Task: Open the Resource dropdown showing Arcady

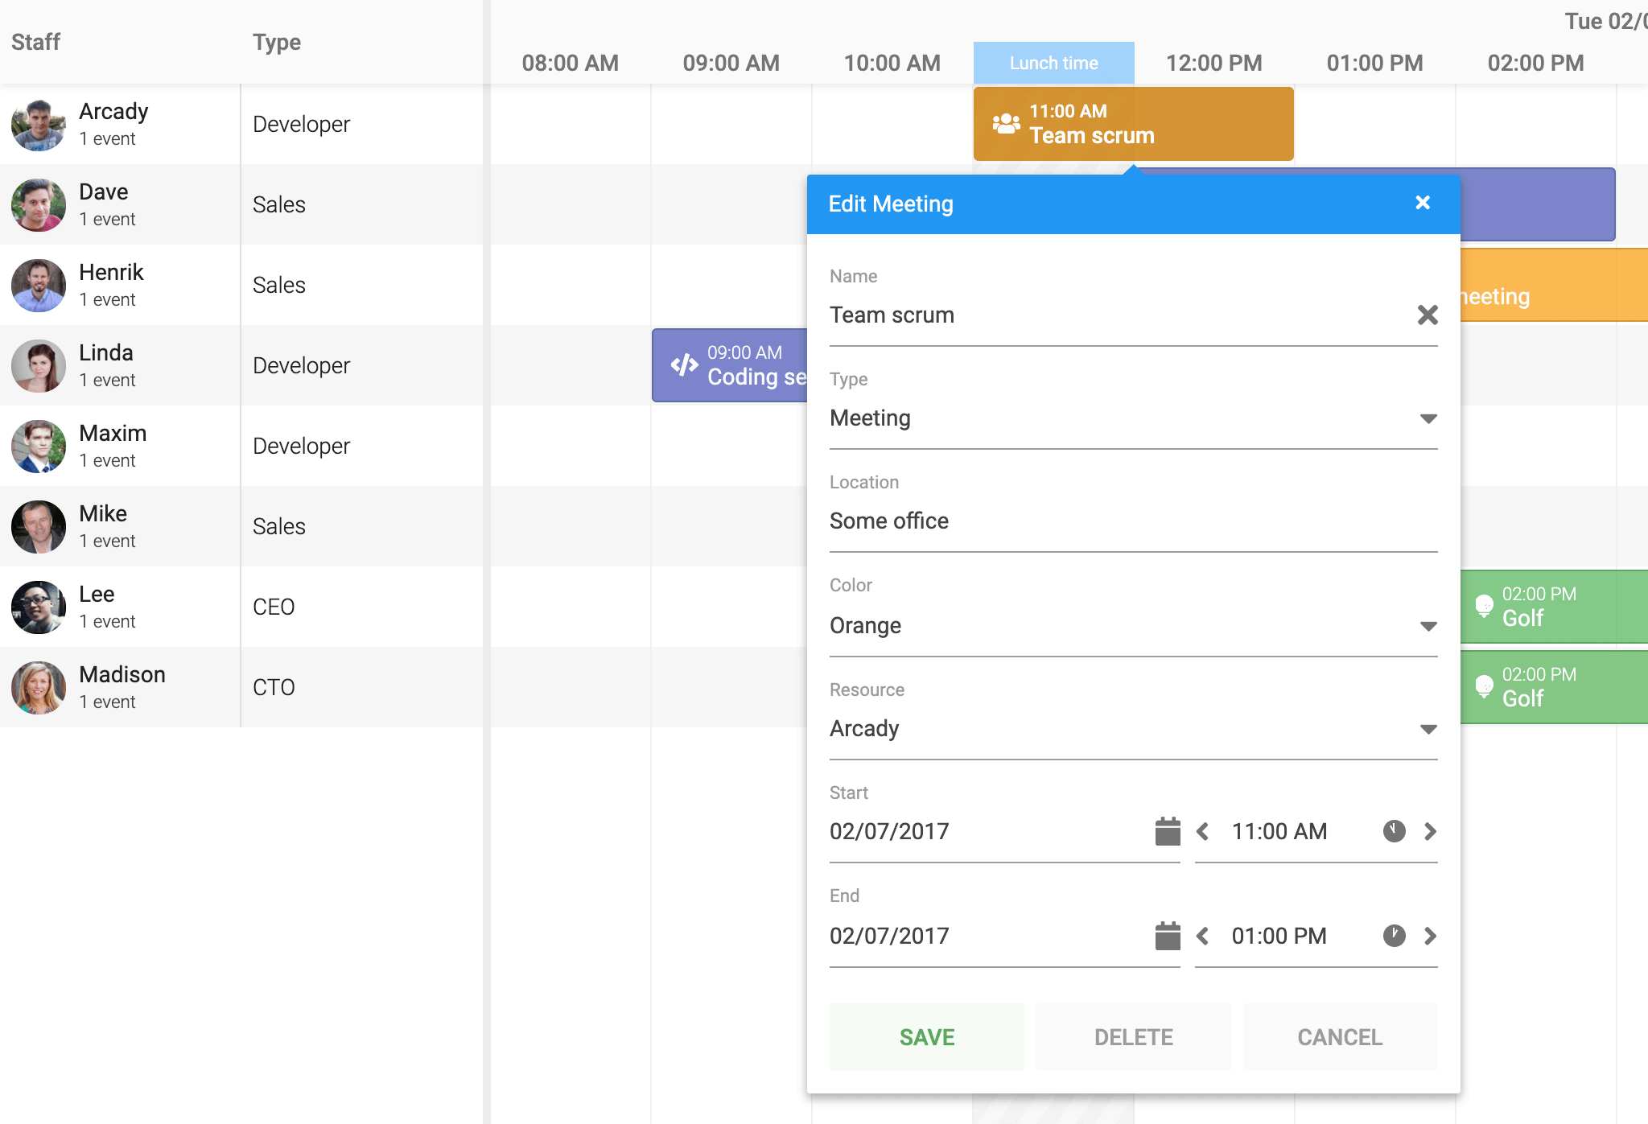Action: click(x=1428, y=728)
